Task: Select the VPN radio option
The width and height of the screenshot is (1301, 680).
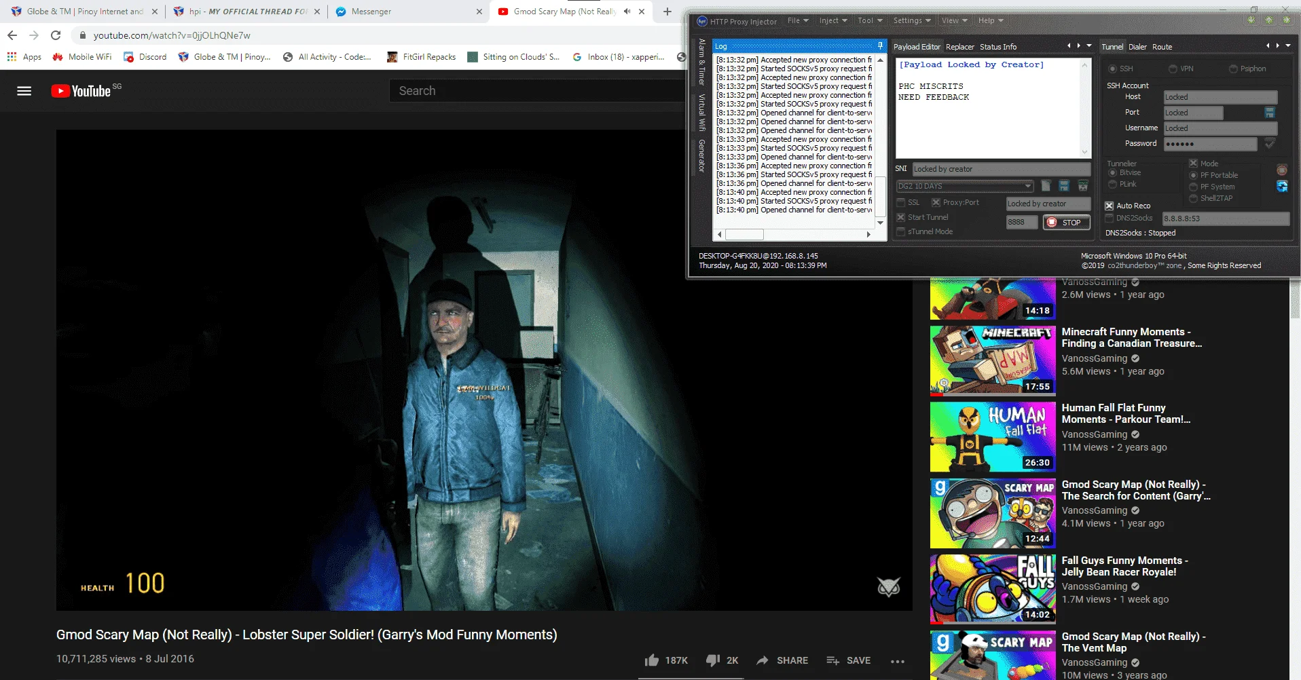Action: click(1173, 69)
